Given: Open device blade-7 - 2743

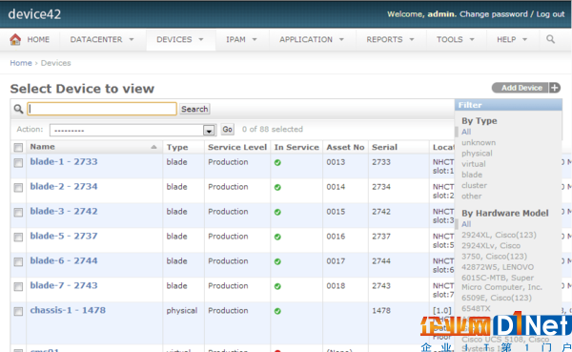Looking at the screenshot, I should click(64, 285).
